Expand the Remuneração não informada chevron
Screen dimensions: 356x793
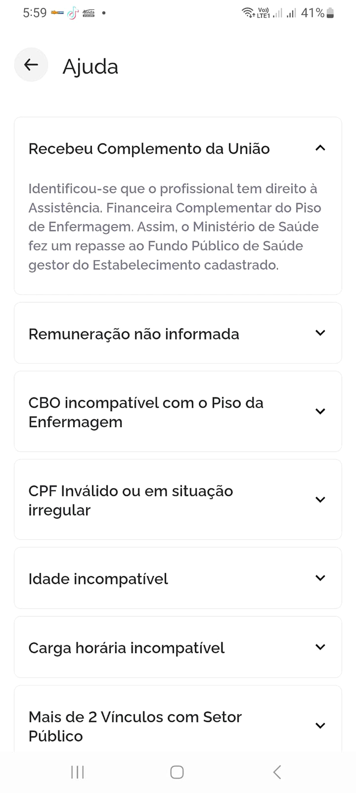click(320, 333)
